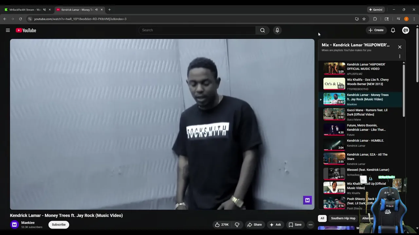Play Wiz Khalifa Roll Up thumbnail

coord(334,187)
